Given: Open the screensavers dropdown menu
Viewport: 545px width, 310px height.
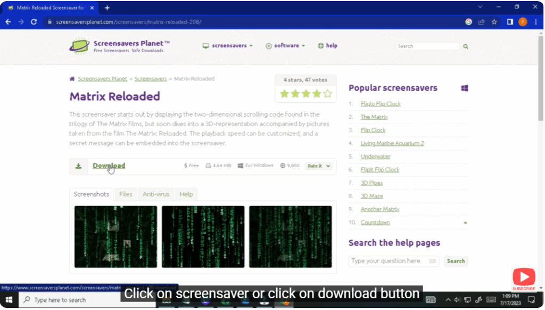Looking at the screenshot, I should [x=227, y=46].
